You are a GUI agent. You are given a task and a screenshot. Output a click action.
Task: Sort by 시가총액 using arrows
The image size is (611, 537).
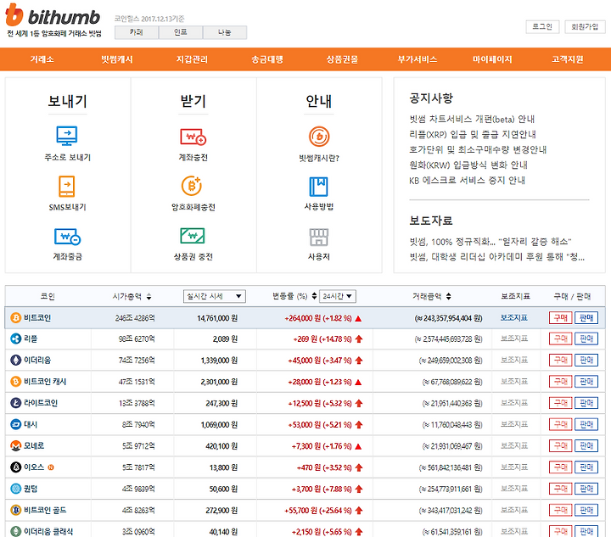pos(149,297)
